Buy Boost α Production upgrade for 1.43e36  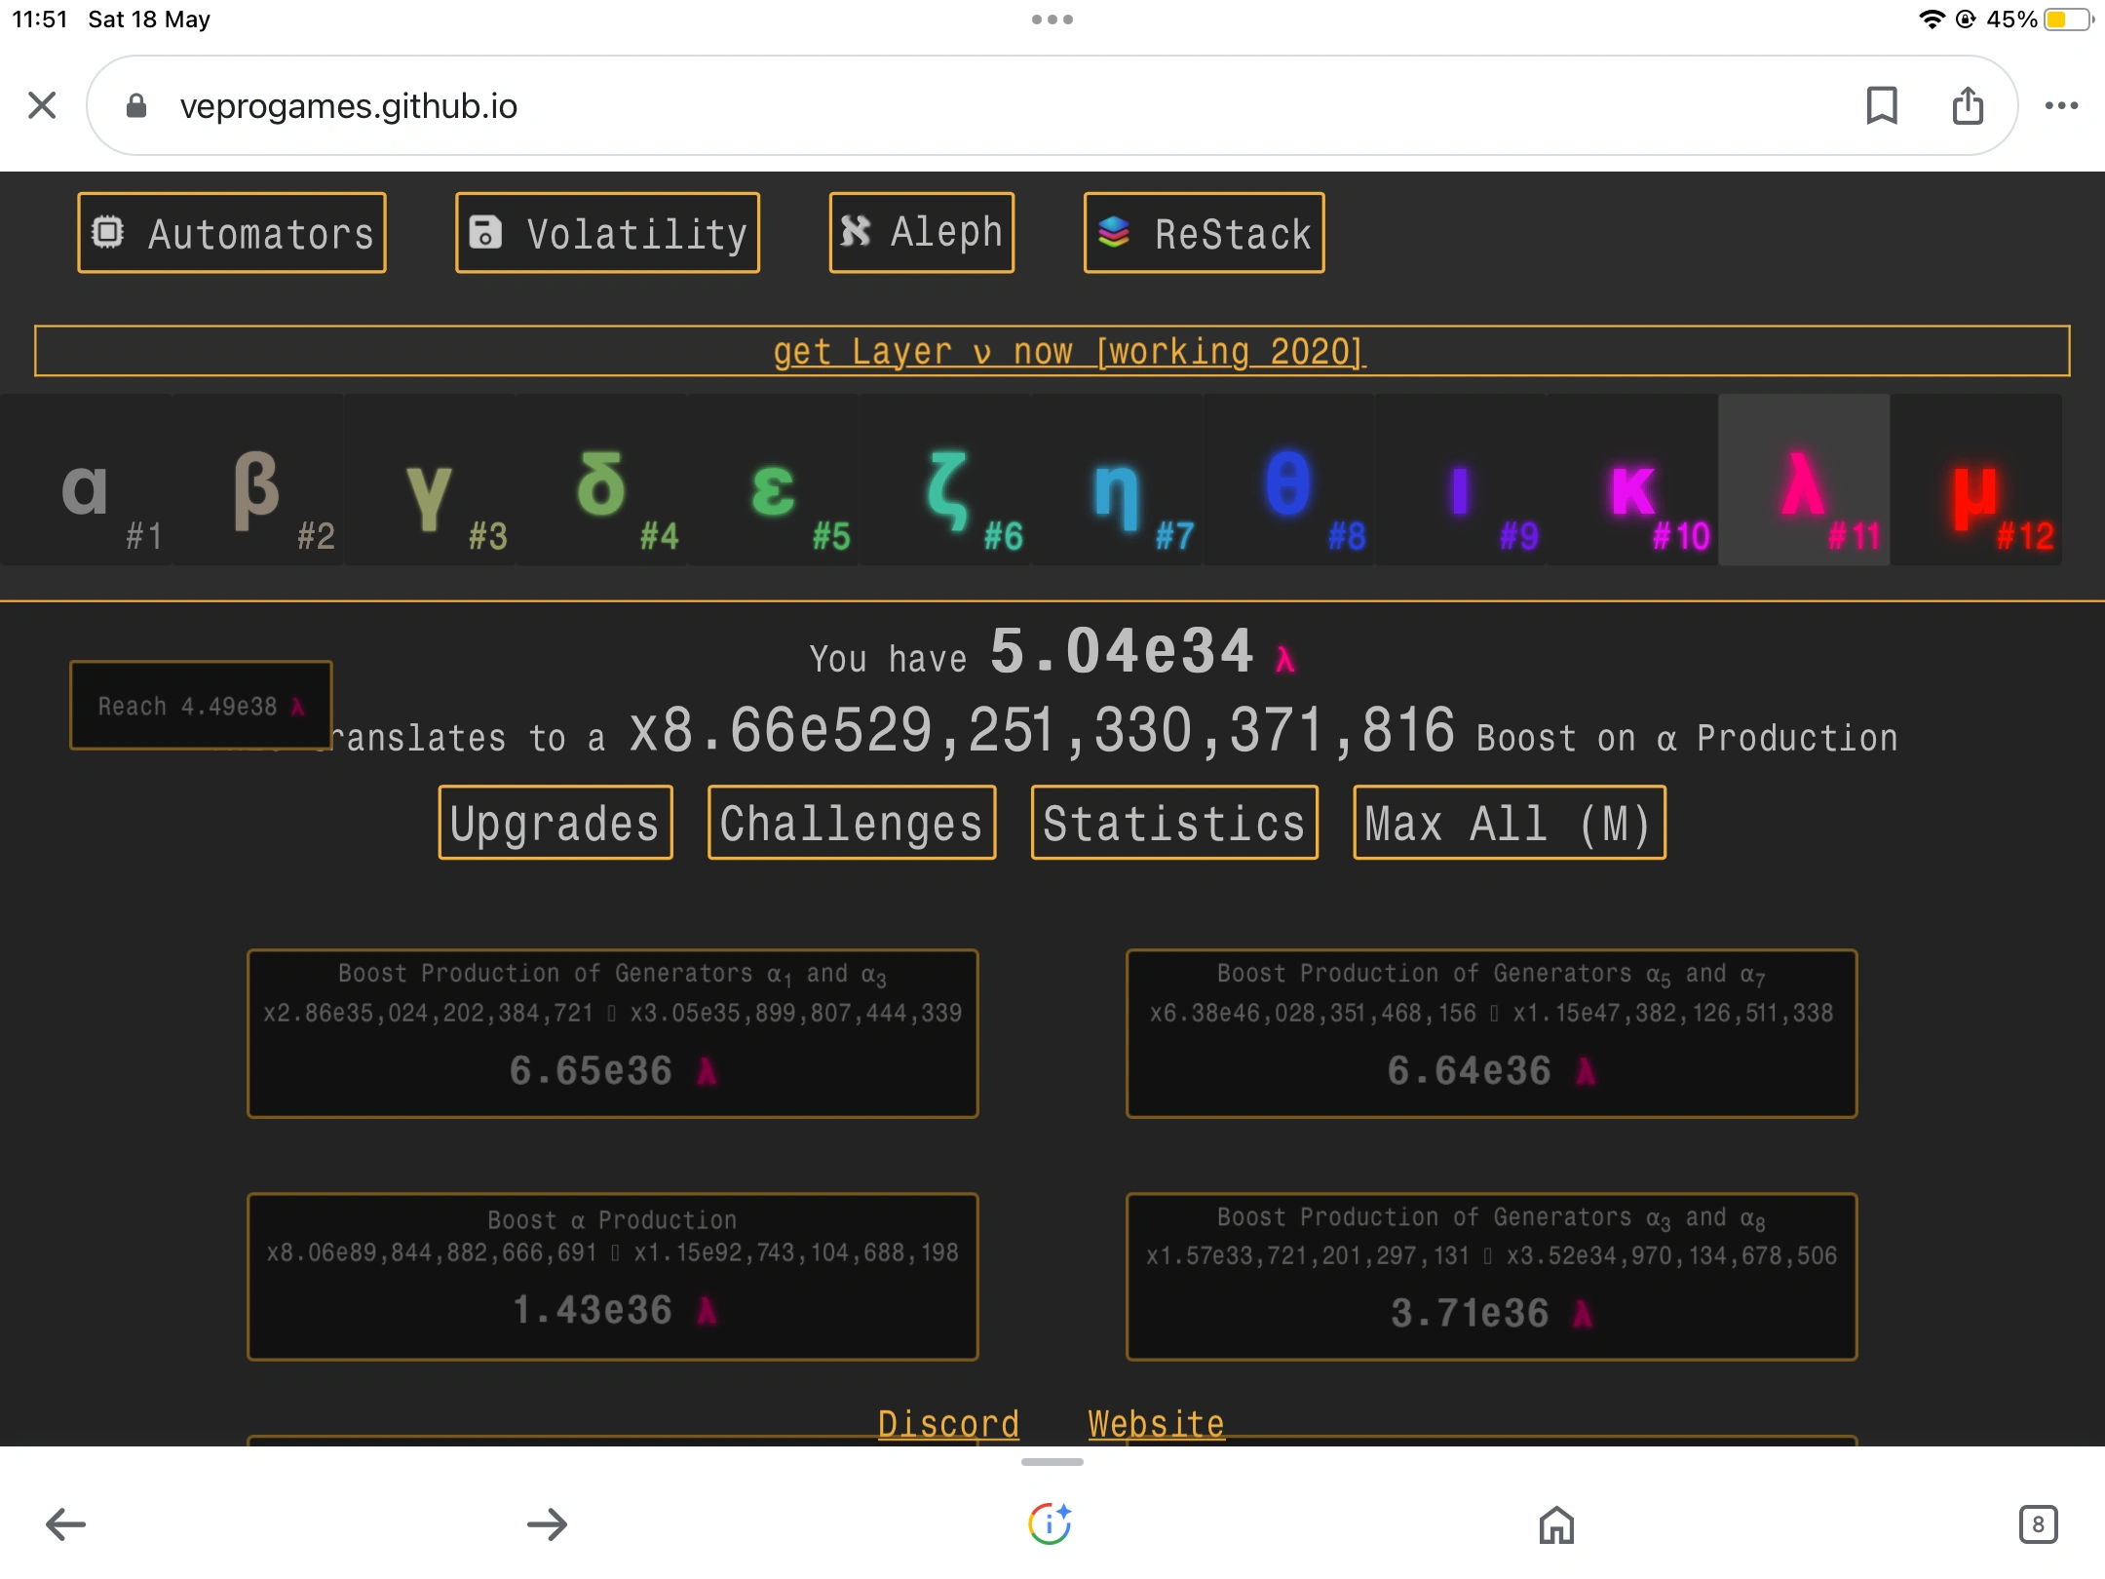point(612,1275)
